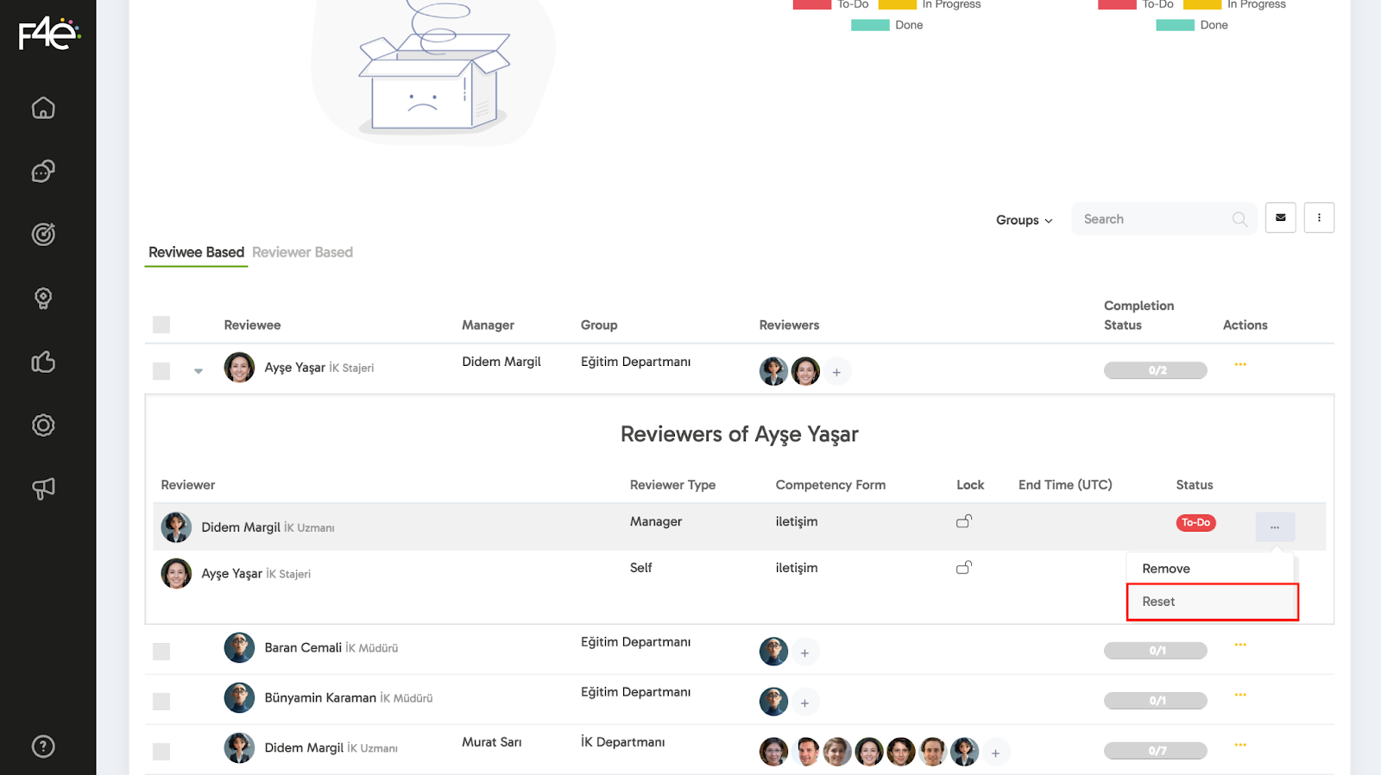Click the target goals sidebar icon
Screen dimensions: 1381x775
(x=43, y=235)
